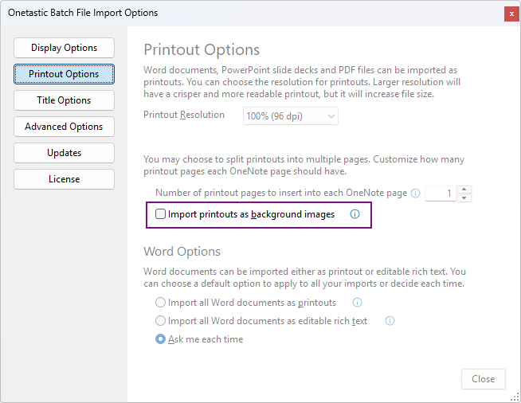Click the window resize grip corner
This screenshot has height=403, width=521.
pos(515,397)
